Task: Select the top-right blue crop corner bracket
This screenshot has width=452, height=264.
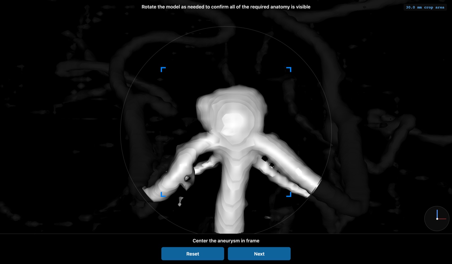Action: point(289,69)
